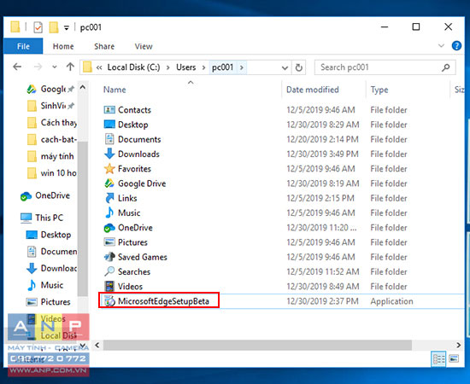Open the Help question mark icon
The width and height of the screenshot is (470, 384).
[456, 46]
